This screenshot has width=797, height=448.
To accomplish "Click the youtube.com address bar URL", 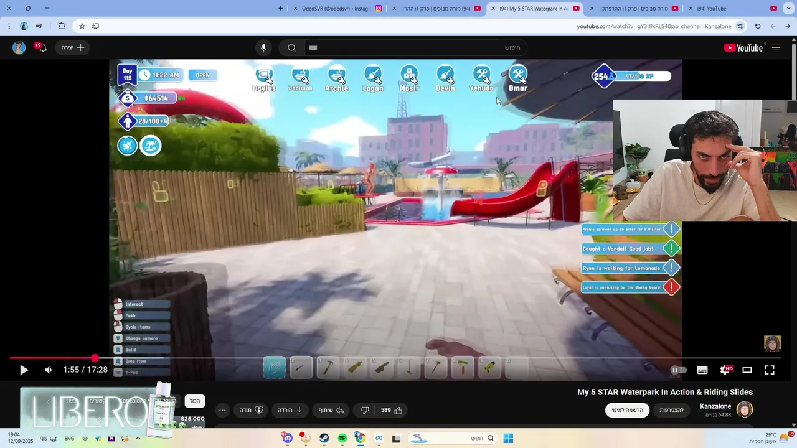I will pyautogui.click(x=654, y=26).
